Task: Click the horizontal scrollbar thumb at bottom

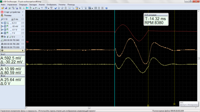Action: pyautogui.click(x=89, y=108)
